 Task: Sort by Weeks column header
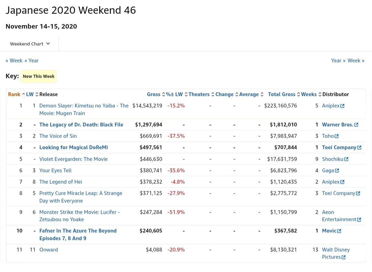(309, 94)
